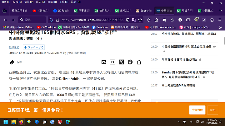
Task: Click the round S extension icon
Action: tap(180, 20)
